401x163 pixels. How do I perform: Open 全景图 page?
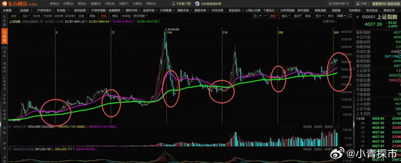[x=7, y=10]
